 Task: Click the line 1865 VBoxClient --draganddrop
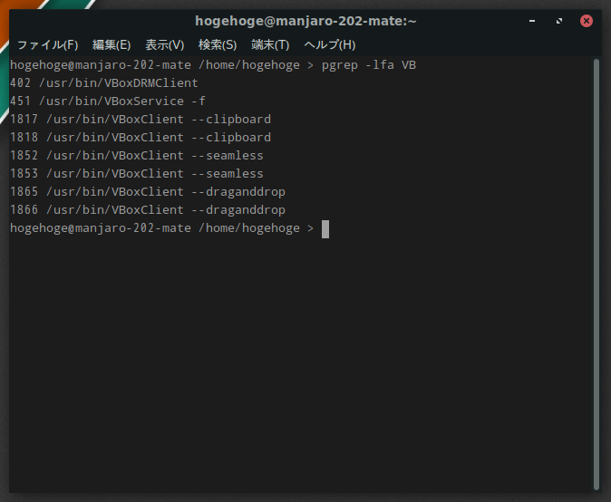148,191
